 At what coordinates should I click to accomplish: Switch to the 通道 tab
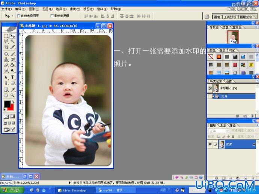tap(223, 125)
